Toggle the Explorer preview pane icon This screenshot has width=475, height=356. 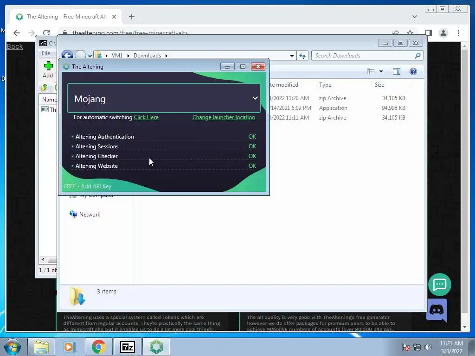[397, 71]
